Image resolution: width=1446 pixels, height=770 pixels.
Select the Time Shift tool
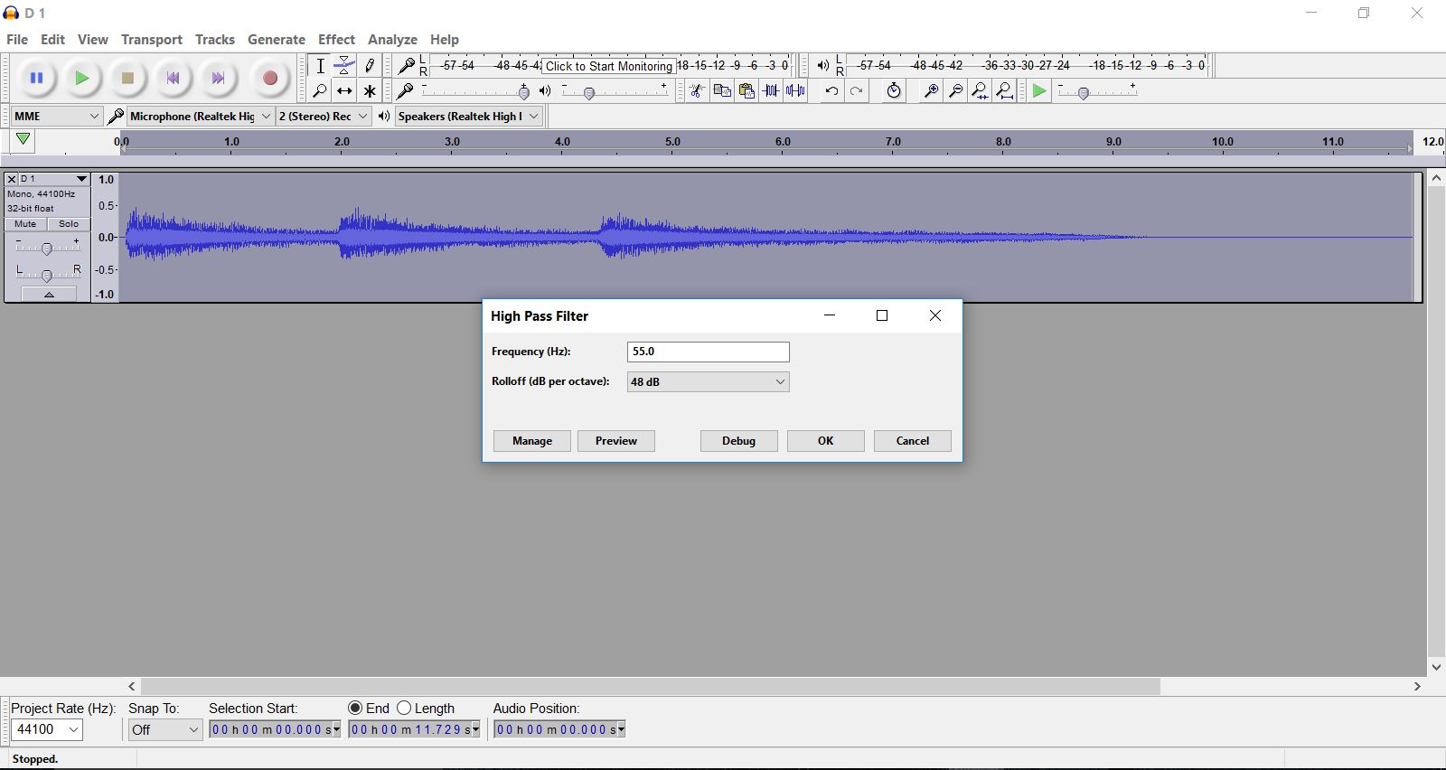click(x=344, y=90)
